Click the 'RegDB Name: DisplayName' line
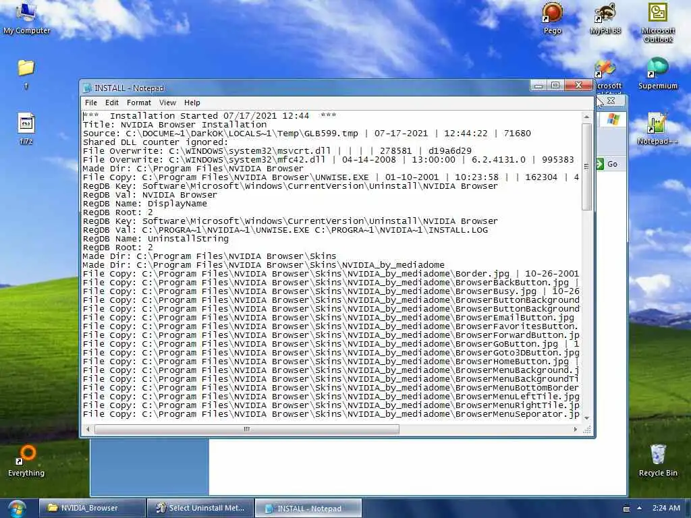Image resolution: width=691 pixels, height=518 pixels. click(145, 204)
